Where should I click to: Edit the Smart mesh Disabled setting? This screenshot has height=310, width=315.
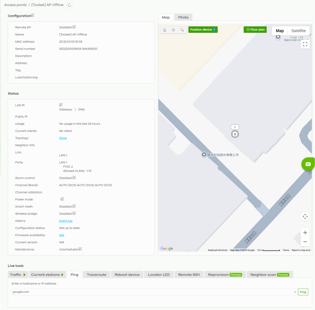click(x=74, y=206)
